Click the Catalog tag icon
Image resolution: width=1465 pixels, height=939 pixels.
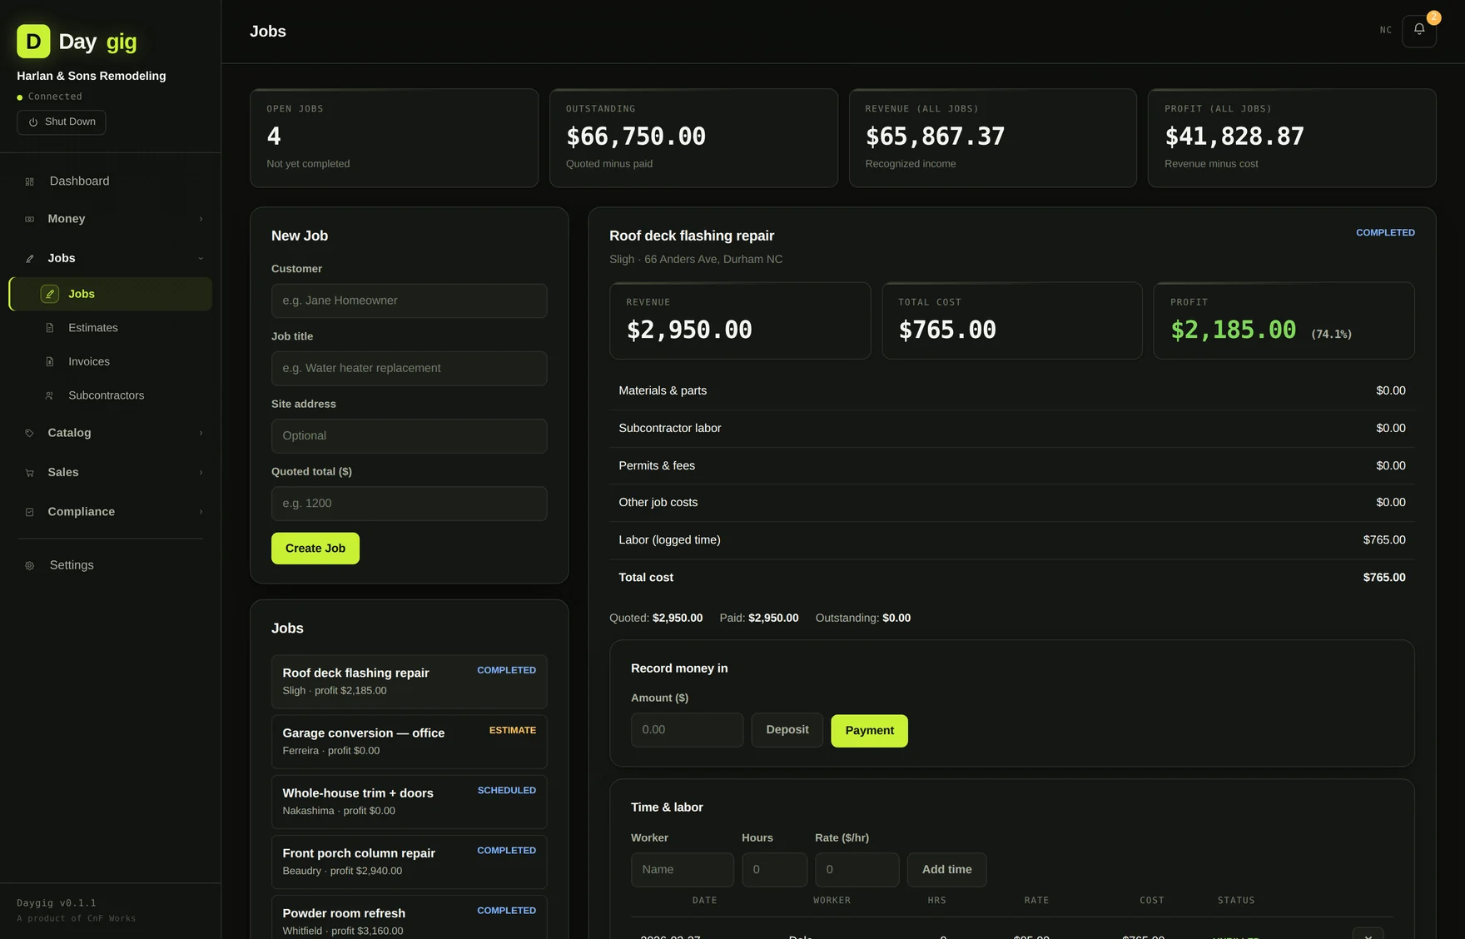30,433
